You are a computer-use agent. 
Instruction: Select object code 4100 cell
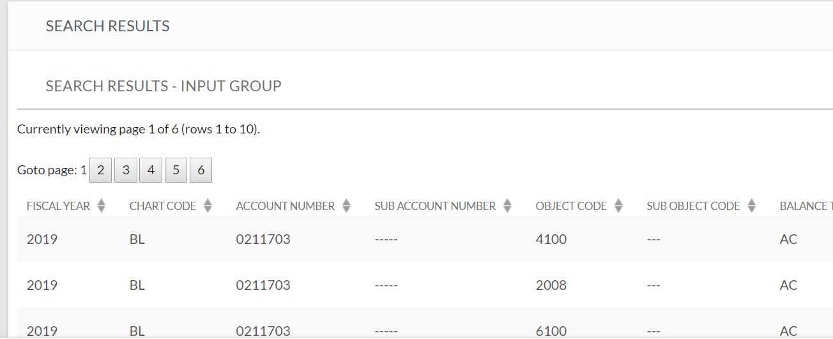click(x=551, y=239)
